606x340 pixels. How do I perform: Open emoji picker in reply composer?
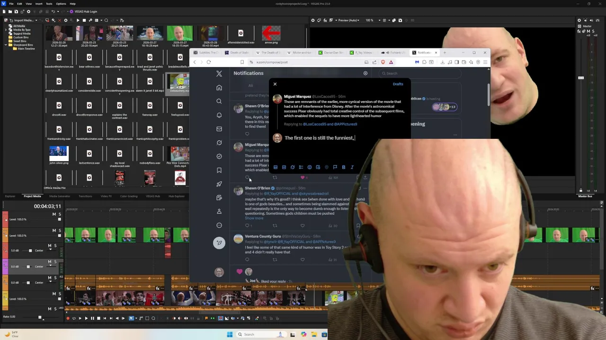pos(310,167)
